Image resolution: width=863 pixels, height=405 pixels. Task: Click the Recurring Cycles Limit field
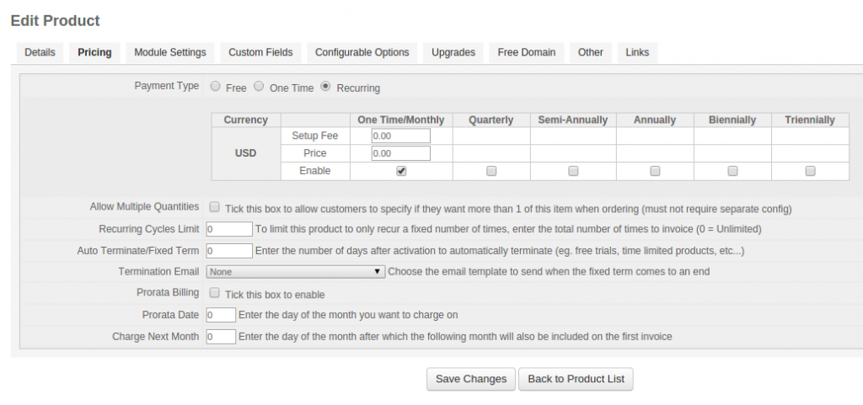click(x=229, y=229)
